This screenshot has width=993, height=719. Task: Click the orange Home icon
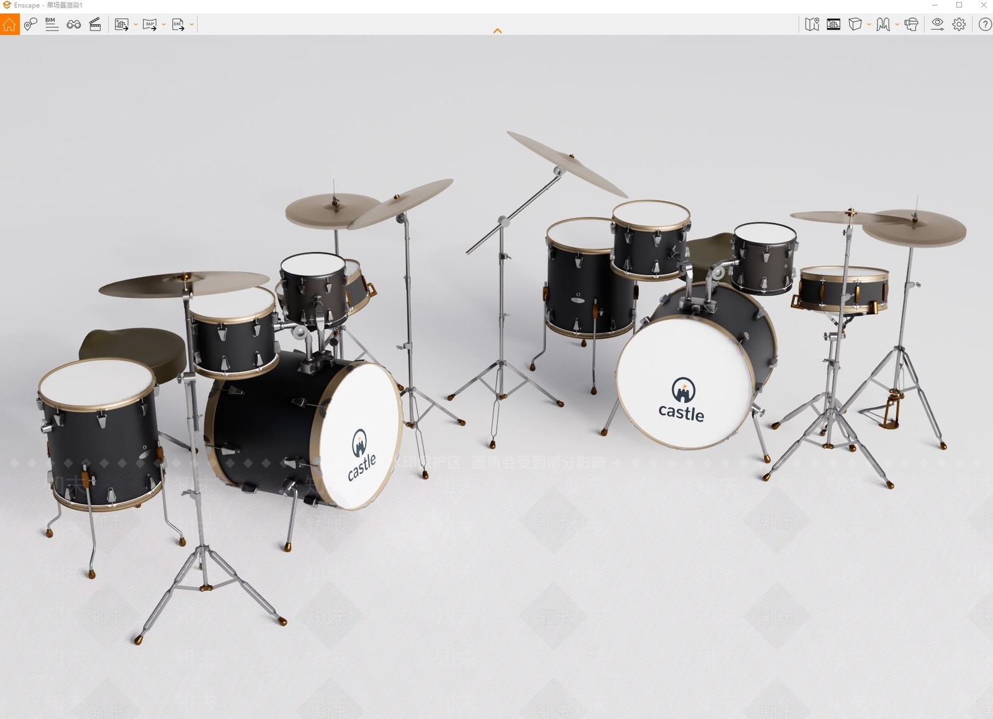click(9, 25)
